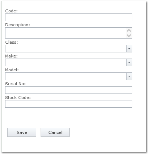This screenshot has width=149, height=155.
Task: Click the Description box down arrow
Action: point(129,35)
